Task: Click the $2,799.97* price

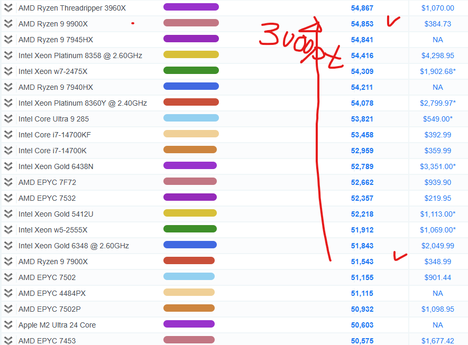Action: [x=437, y=103]
